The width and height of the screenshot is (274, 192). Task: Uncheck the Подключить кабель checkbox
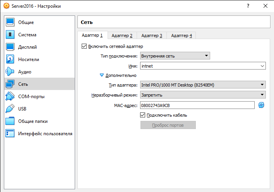pos(142,115)
